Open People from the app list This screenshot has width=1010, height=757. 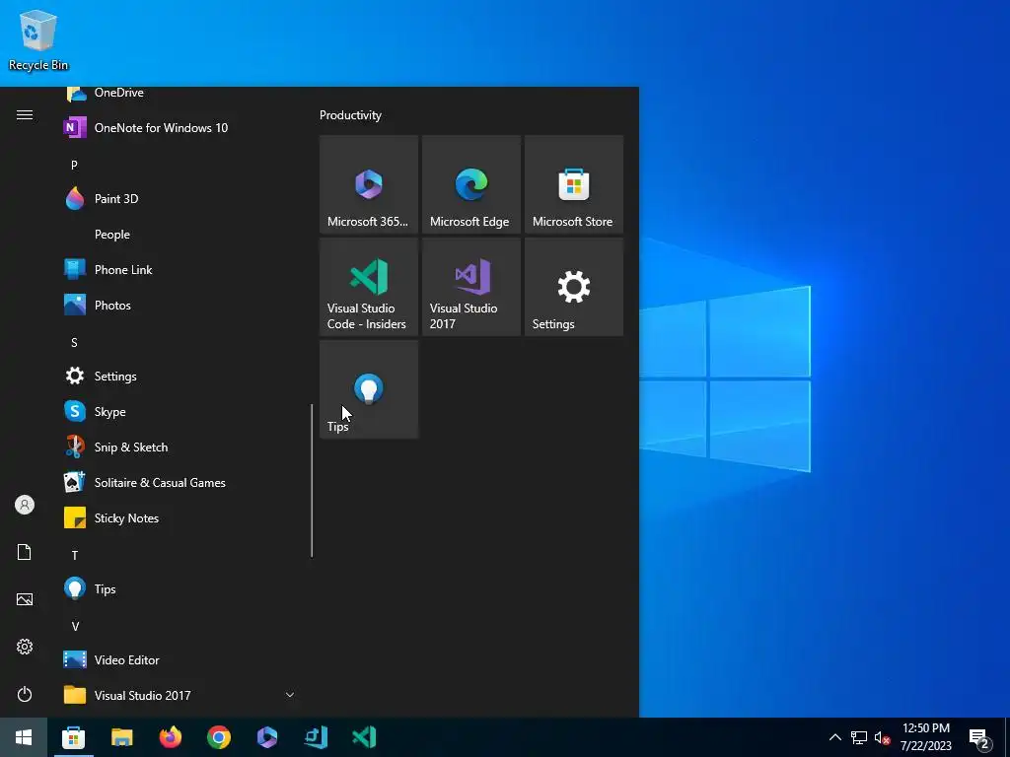click(180, 235)
